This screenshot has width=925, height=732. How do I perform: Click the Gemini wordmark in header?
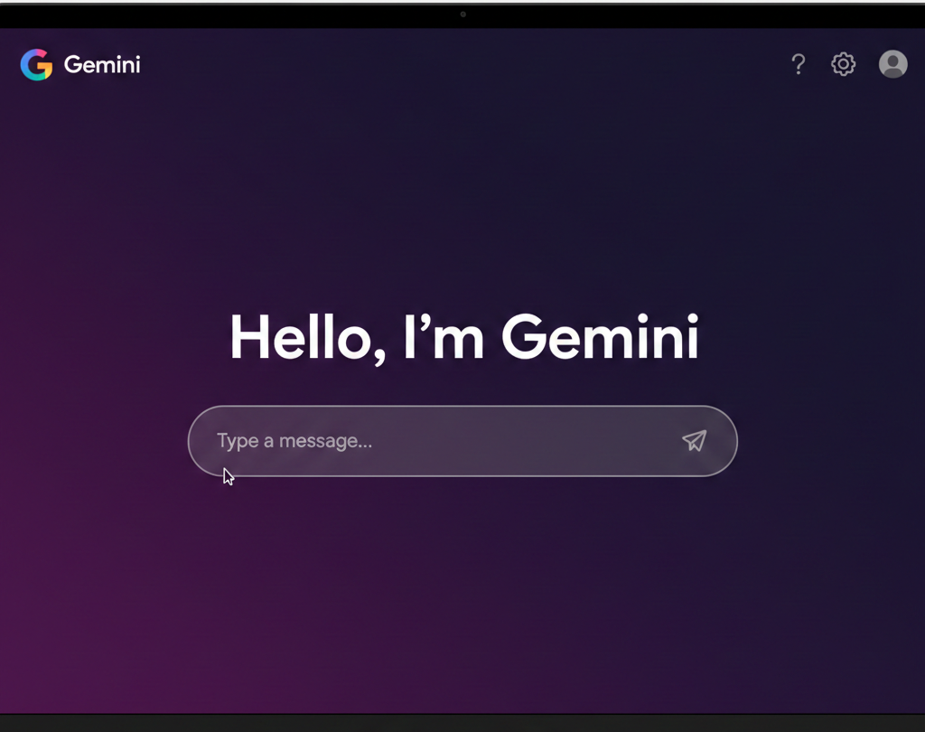[x=102, y=65]
